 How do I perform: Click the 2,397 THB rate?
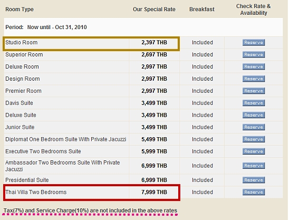tap(154, 42)
